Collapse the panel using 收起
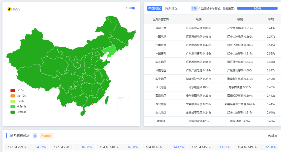This screenshot has width=281, height=152. [272, 136]
